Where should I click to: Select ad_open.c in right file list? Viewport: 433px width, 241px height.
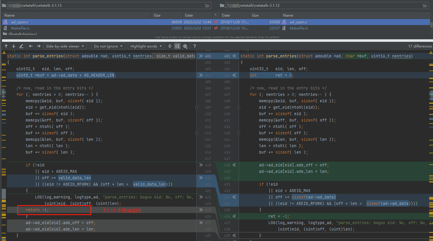click(298, 22)
